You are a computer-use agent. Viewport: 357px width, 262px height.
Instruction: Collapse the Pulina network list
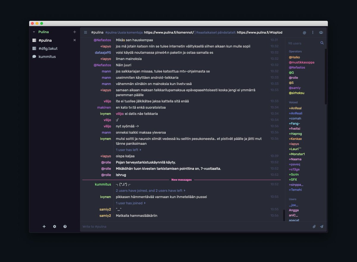point(34,32)
